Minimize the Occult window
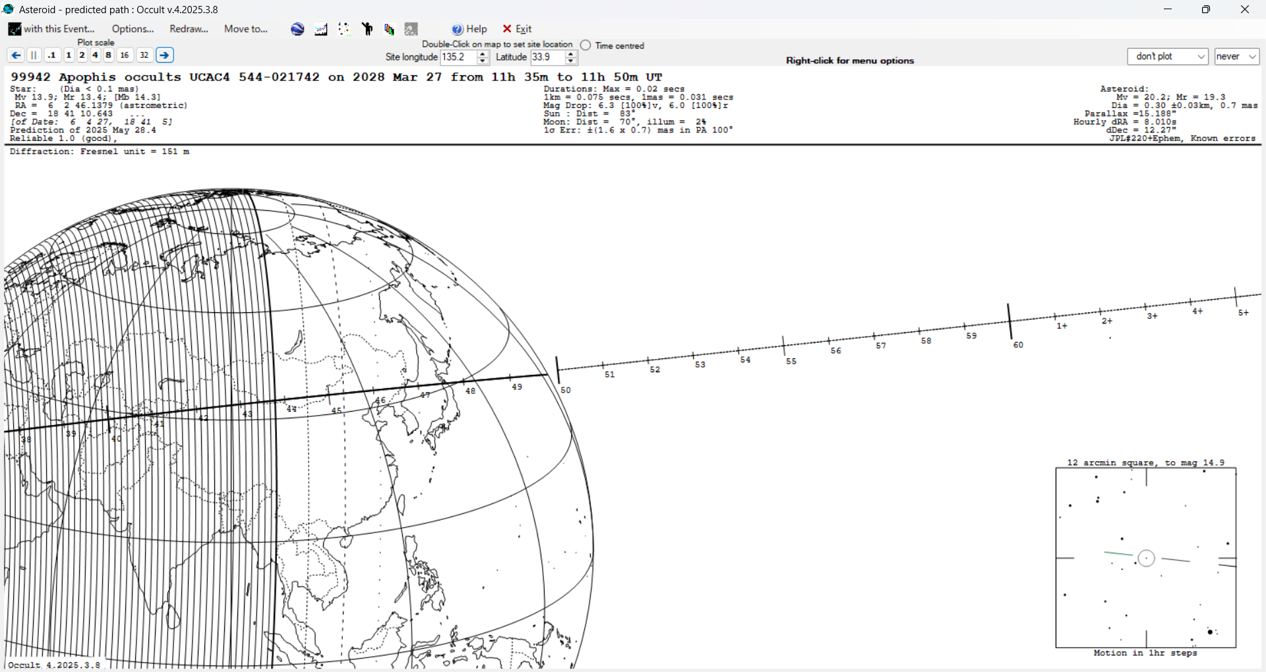This screenshot has height=672, width=1266. pyautogui.click(x=1168, y=9)
